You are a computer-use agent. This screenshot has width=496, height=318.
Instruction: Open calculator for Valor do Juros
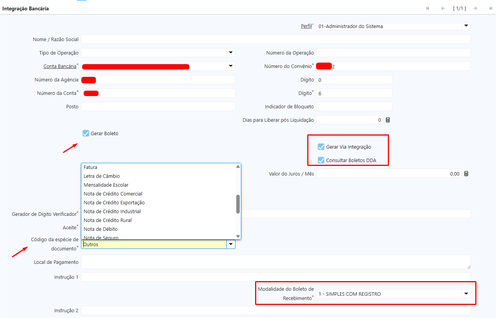466,174
